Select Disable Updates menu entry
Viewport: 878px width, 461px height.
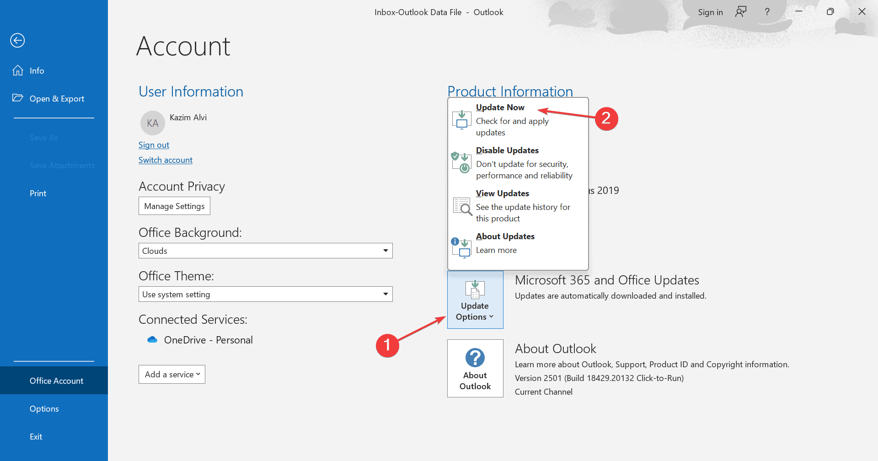tap(518, 163)
